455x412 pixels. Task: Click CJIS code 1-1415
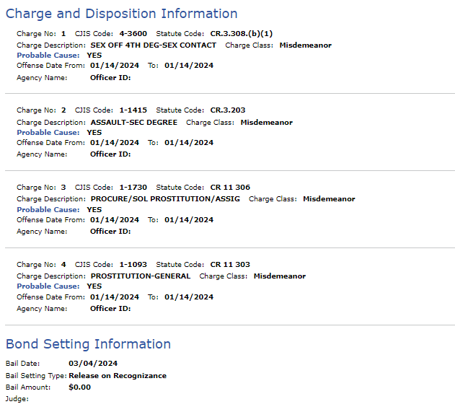[133, 110]
